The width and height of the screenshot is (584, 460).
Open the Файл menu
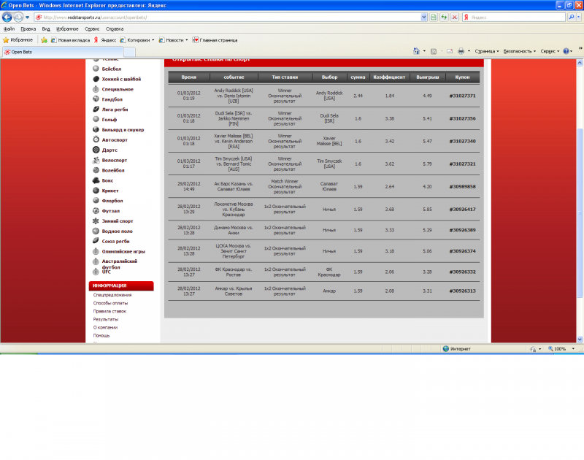9,28
